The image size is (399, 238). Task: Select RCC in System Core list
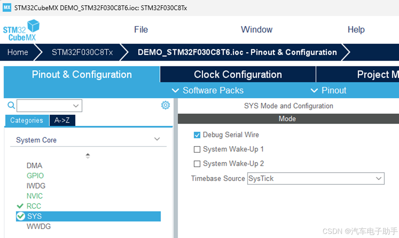pyautogui.click(x=34, y=206)
